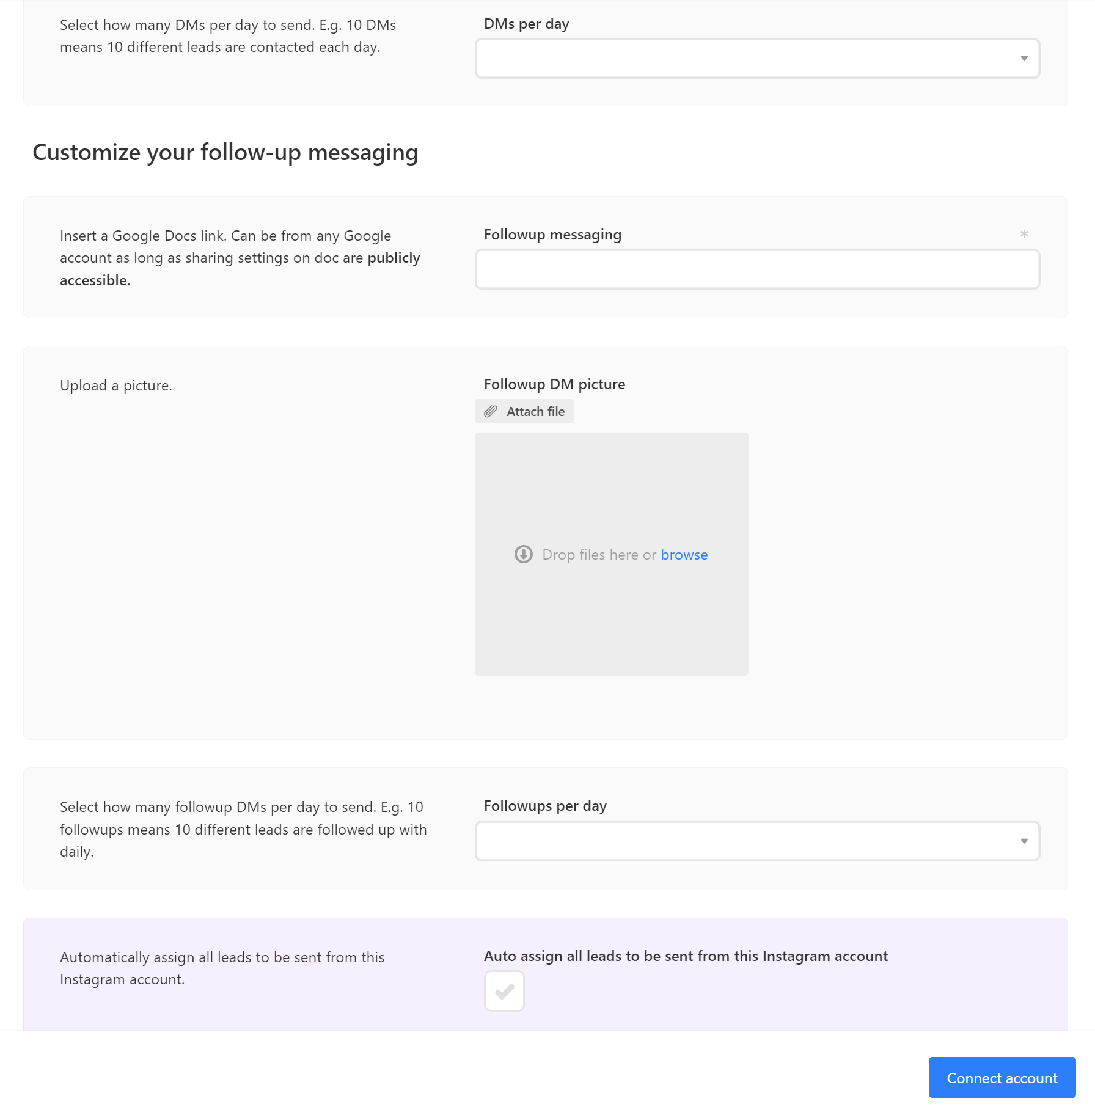
Task: Click the DMs per day label
Action: 526,24
